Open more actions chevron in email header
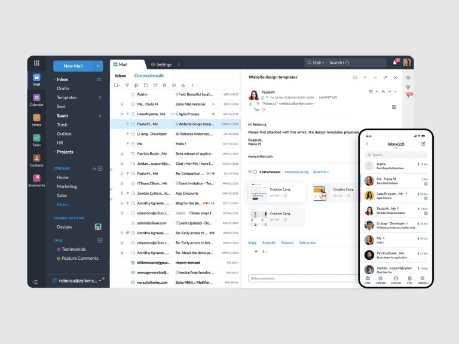 [396, 91]
